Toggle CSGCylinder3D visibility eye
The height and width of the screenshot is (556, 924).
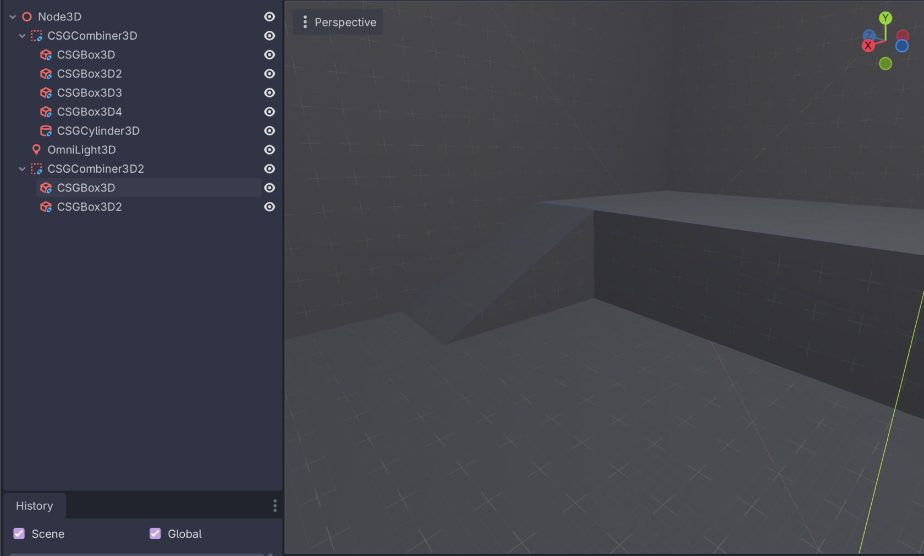269,130
